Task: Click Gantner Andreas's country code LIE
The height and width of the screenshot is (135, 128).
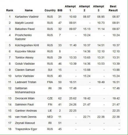Action: pyautogui.click(x=50, y=111)
